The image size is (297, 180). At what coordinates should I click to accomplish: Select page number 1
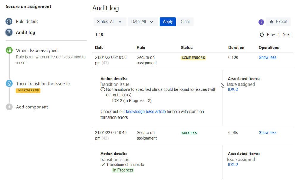click(279, 35)
